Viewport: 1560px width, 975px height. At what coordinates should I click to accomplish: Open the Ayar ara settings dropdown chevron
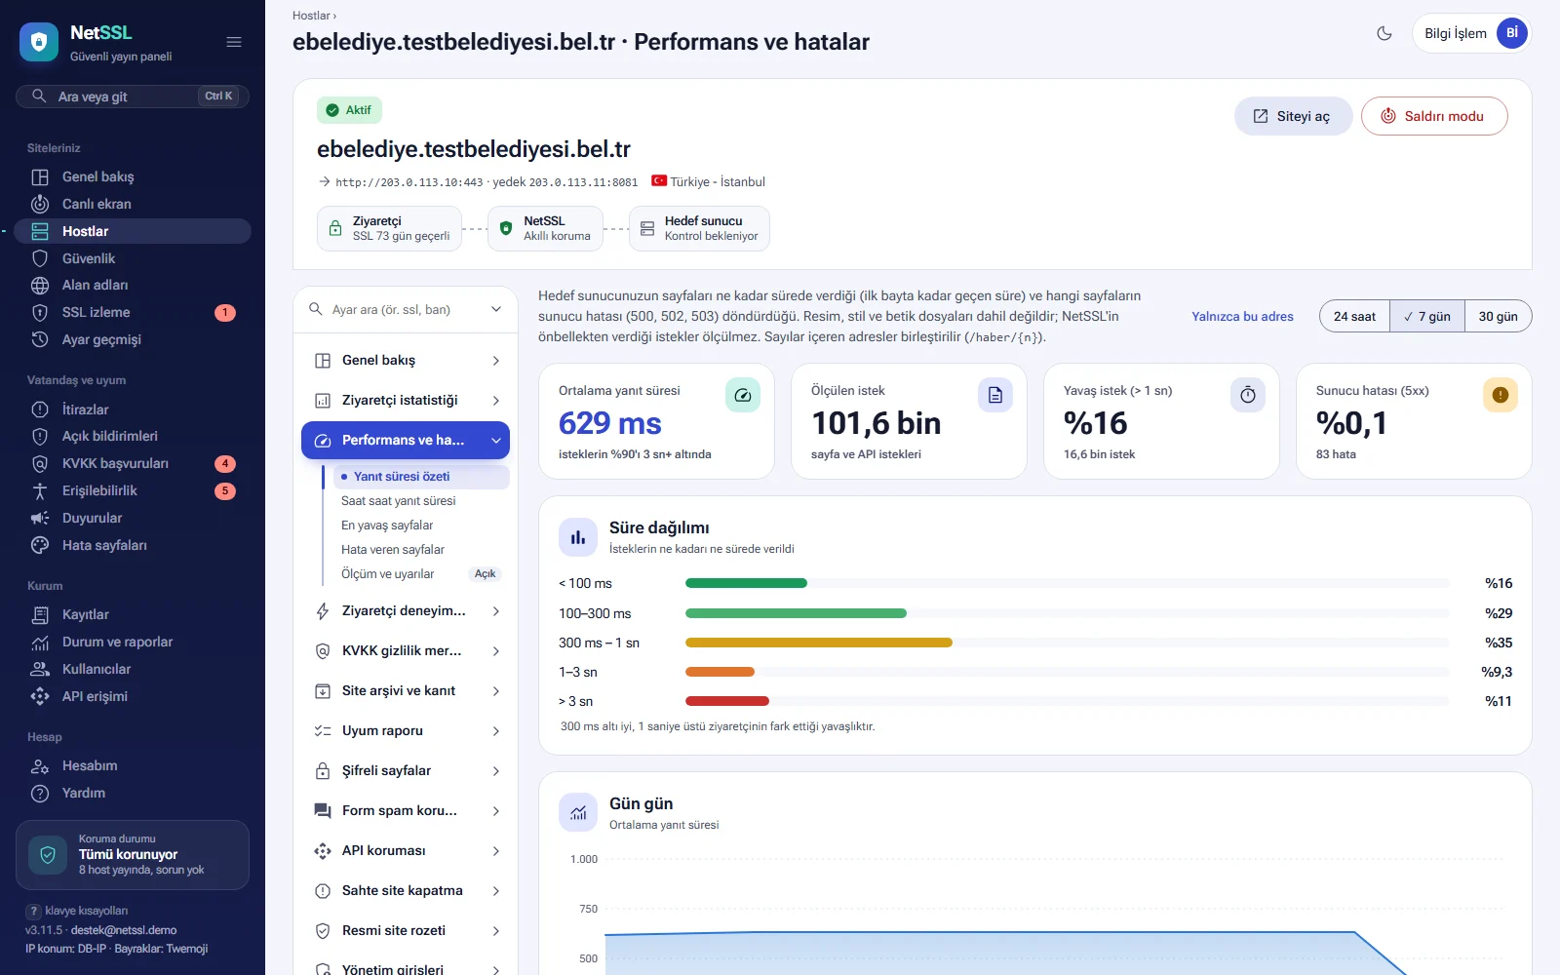[x=496, y=309]
